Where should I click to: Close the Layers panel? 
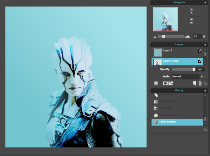(x=205, y=45)
